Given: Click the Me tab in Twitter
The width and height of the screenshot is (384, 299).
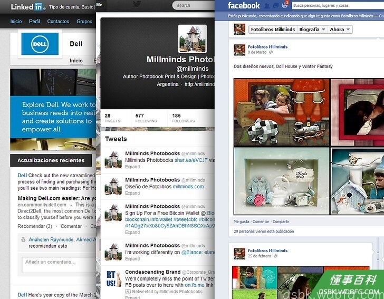Looking at the screenshot, I should [x=99, y=5].
